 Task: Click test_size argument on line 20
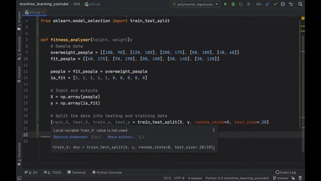[x=245, y=122]
